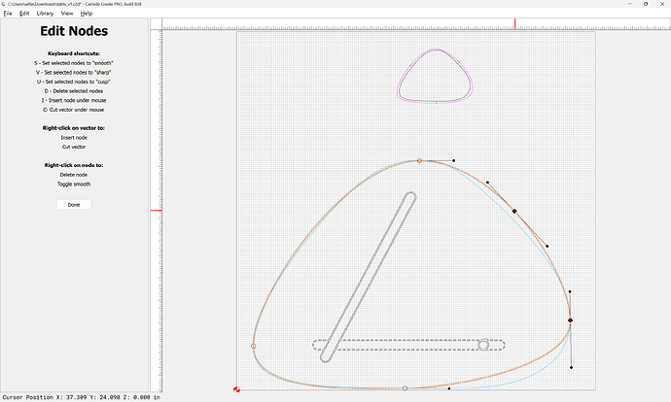The height and width of the screenshot is (402, 671).
Task: Select the circular node on the left side of curve
Action: pos(254,345)
